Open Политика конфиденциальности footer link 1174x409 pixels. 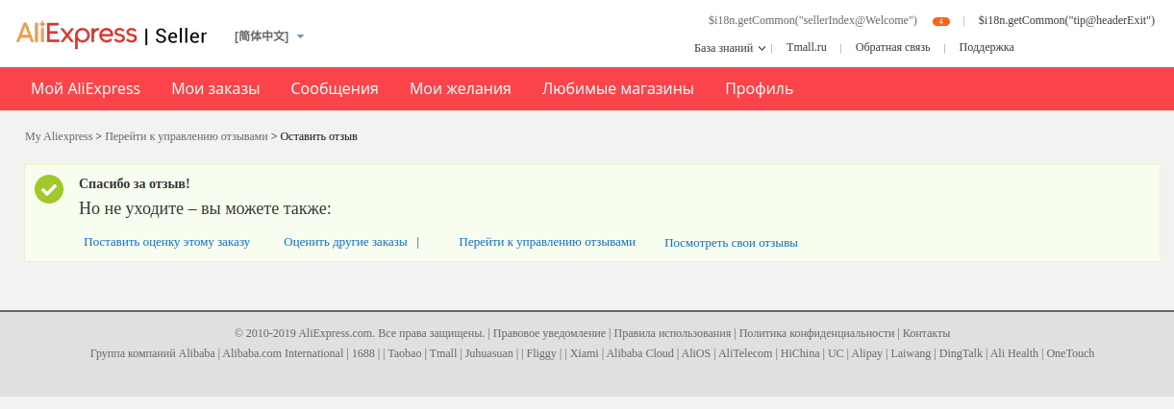coord(816,333)
